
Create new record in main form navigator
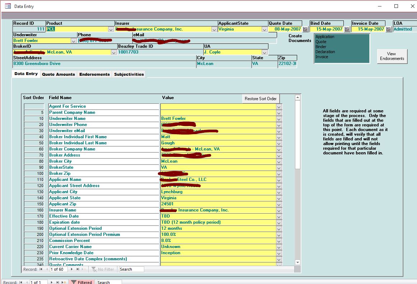63,283
